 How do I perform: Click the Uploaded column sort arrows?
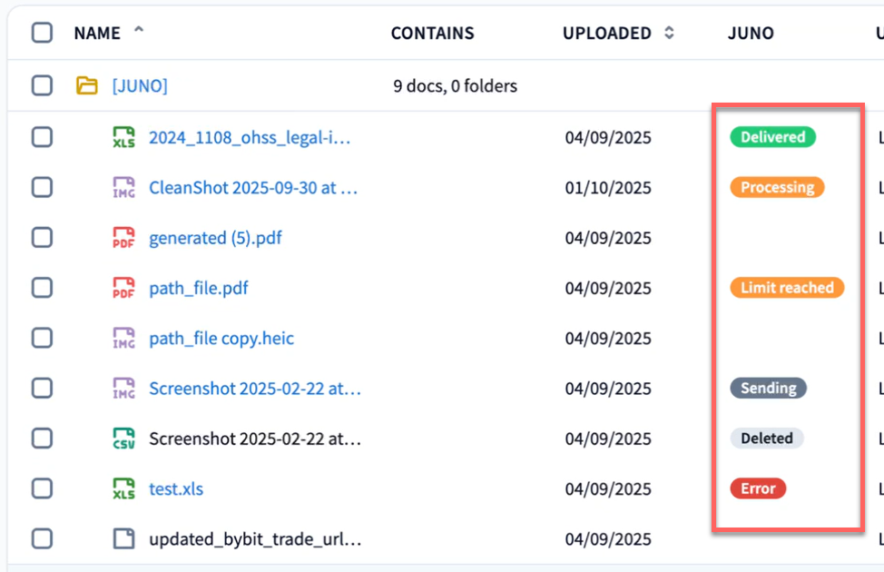click(670, 34)
